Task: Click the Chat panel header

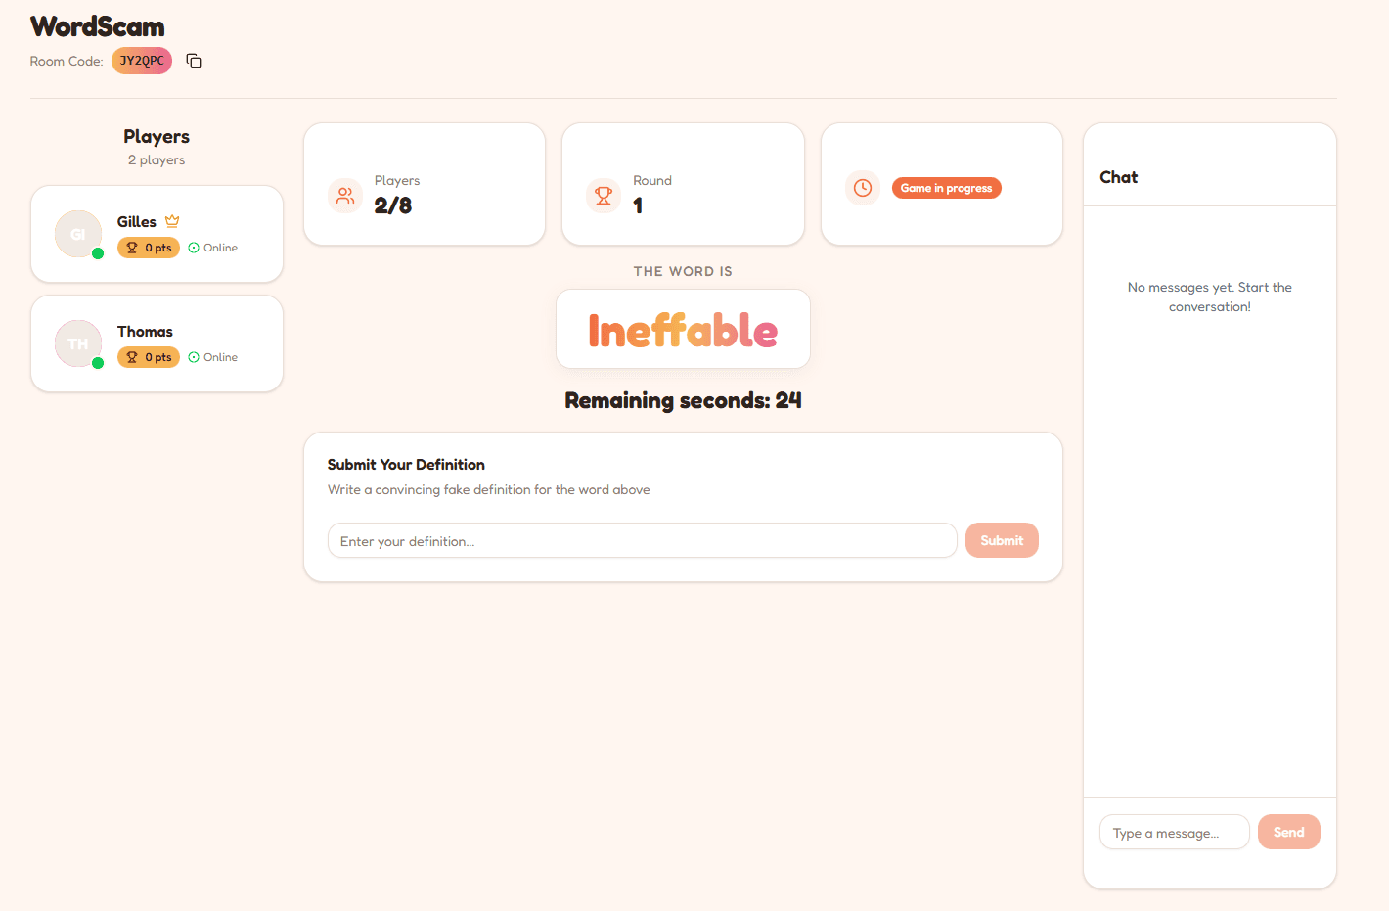Action: click(x=1119, y=177)
